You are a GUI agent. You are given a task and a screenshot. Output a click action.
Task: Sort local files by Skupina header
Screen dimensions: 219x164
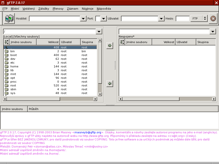tap(89, 42)
